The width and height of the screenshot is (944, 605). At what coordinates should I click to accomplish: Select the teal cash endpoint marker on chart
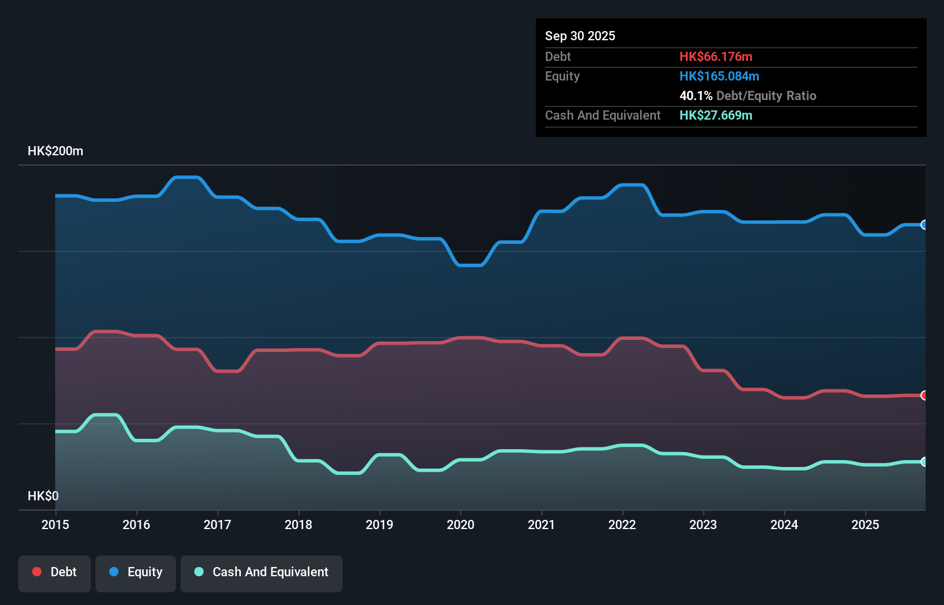click(x=924, y=462)
